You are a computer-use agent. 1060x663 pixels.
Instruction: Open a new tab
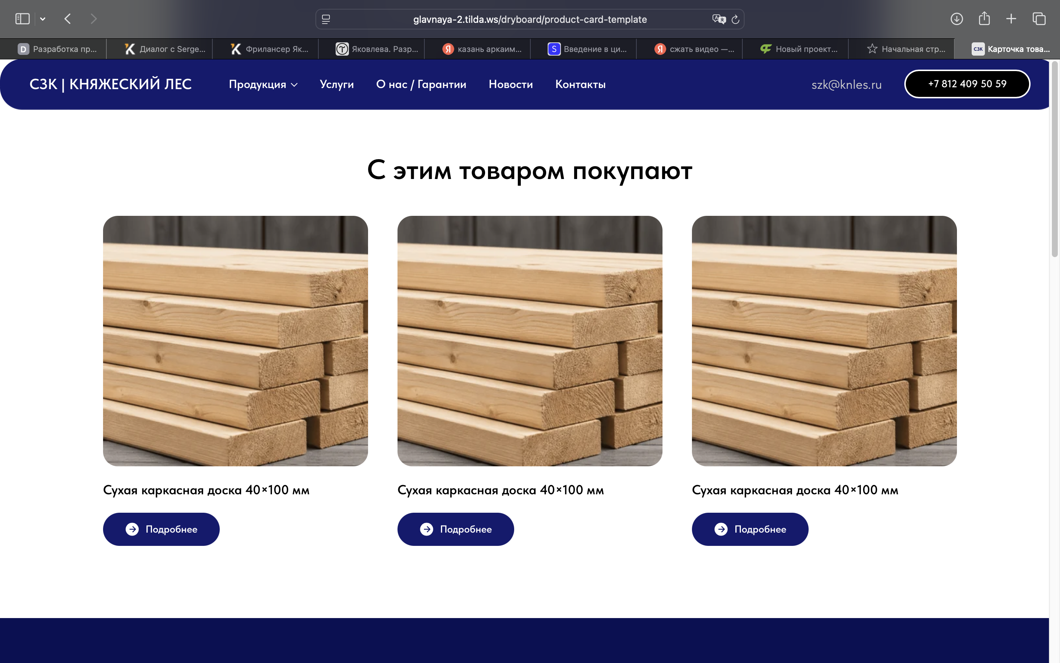[x=1011, y=19]
